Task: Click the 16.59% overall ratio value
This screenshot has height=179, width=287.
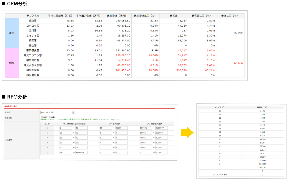Action: 238,33
